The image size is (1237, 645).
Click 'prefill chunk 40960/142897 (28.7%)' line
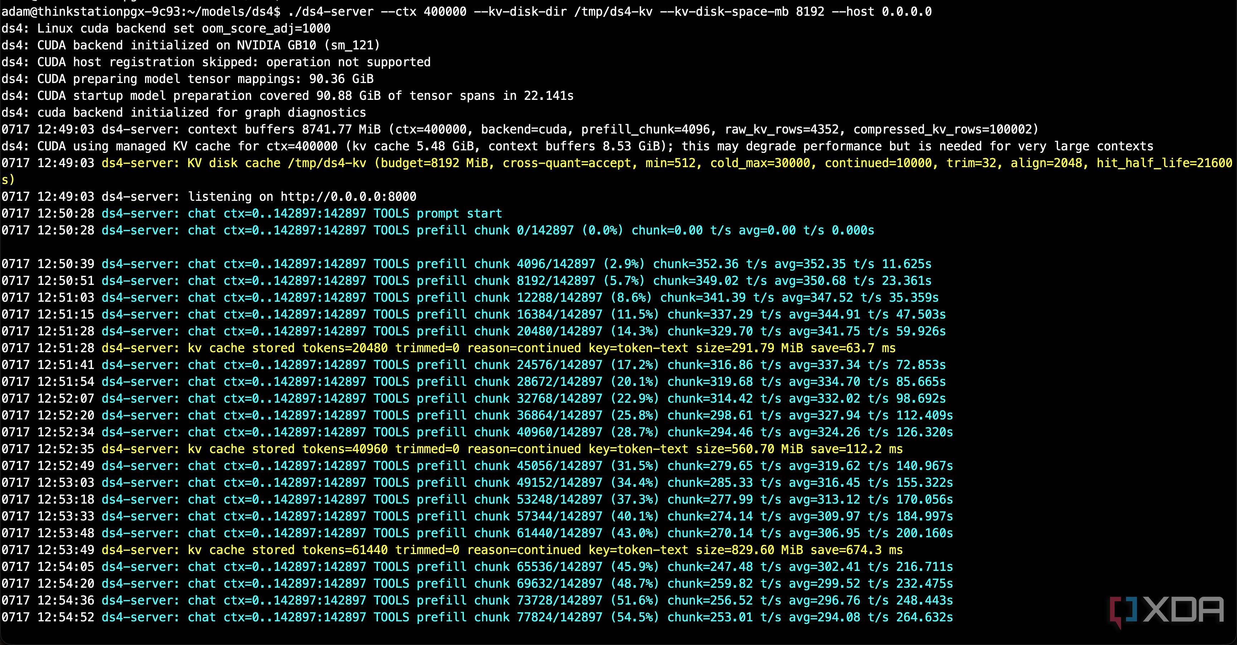point(477,432)
